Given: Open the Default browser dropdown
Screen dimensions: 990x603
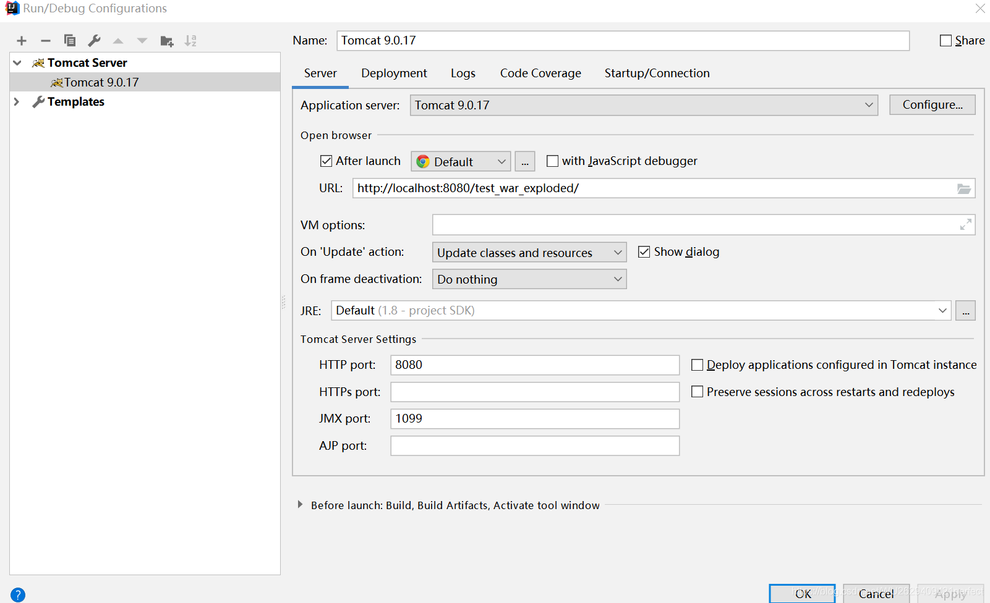Looking at the screenshot, I should coord(461,162).
